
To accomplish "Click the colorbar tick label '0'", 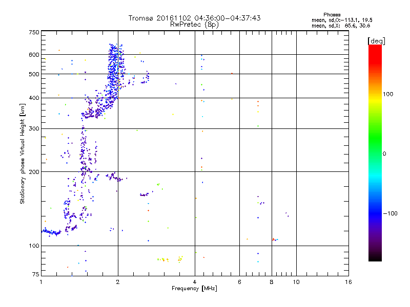I will tap(384, 154).
